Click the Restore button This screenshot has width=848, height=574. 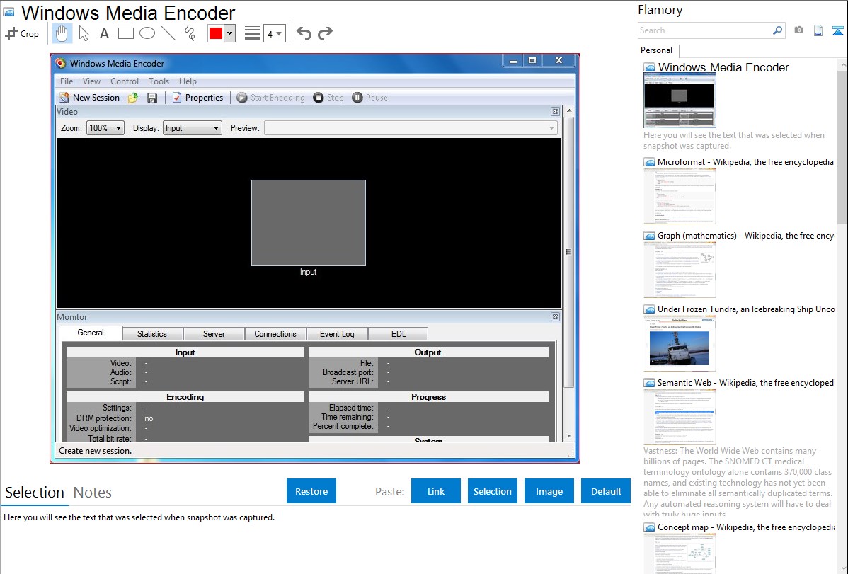311,491
